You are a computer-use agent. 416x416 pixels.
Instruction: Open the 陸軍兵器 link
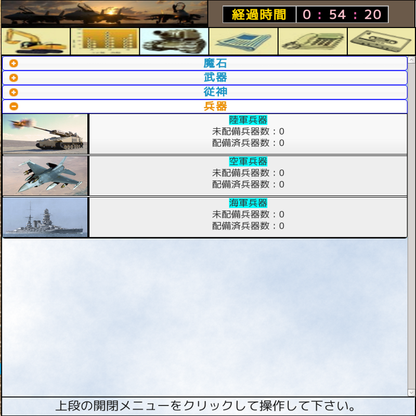point(248,120)
